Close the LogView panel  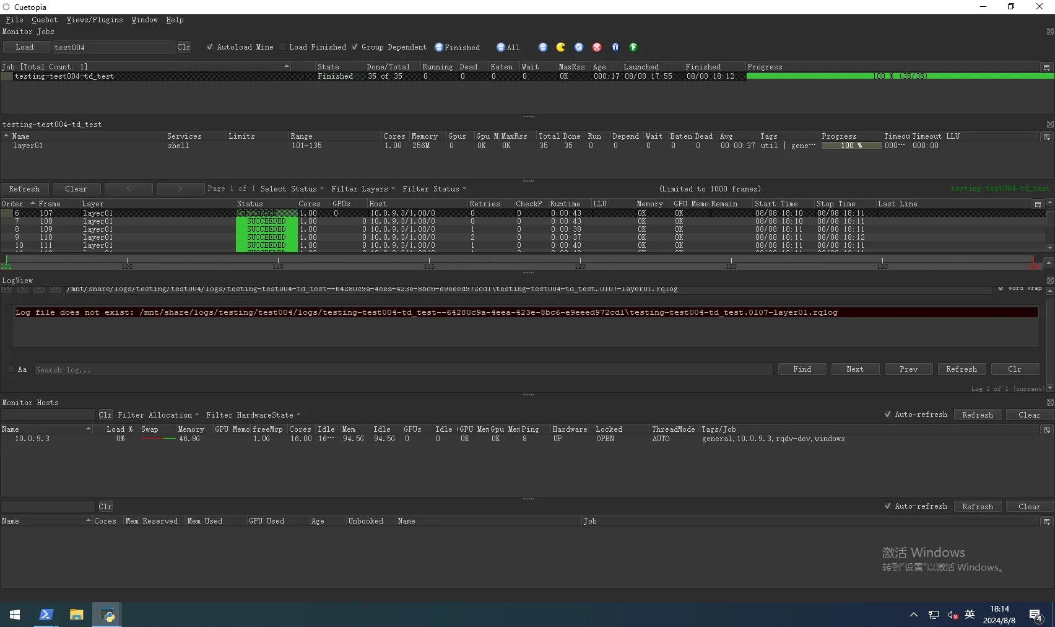[x=1050, y=280]
